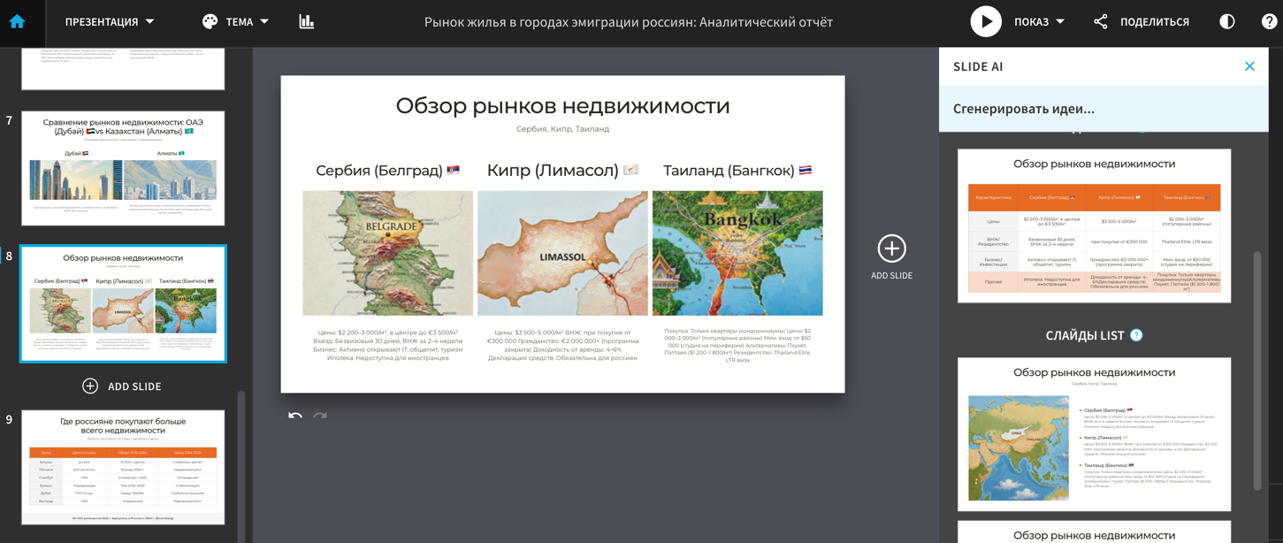The image size is (1283, 543).
Task: Go to the home icon
Action: pos(17,22)
